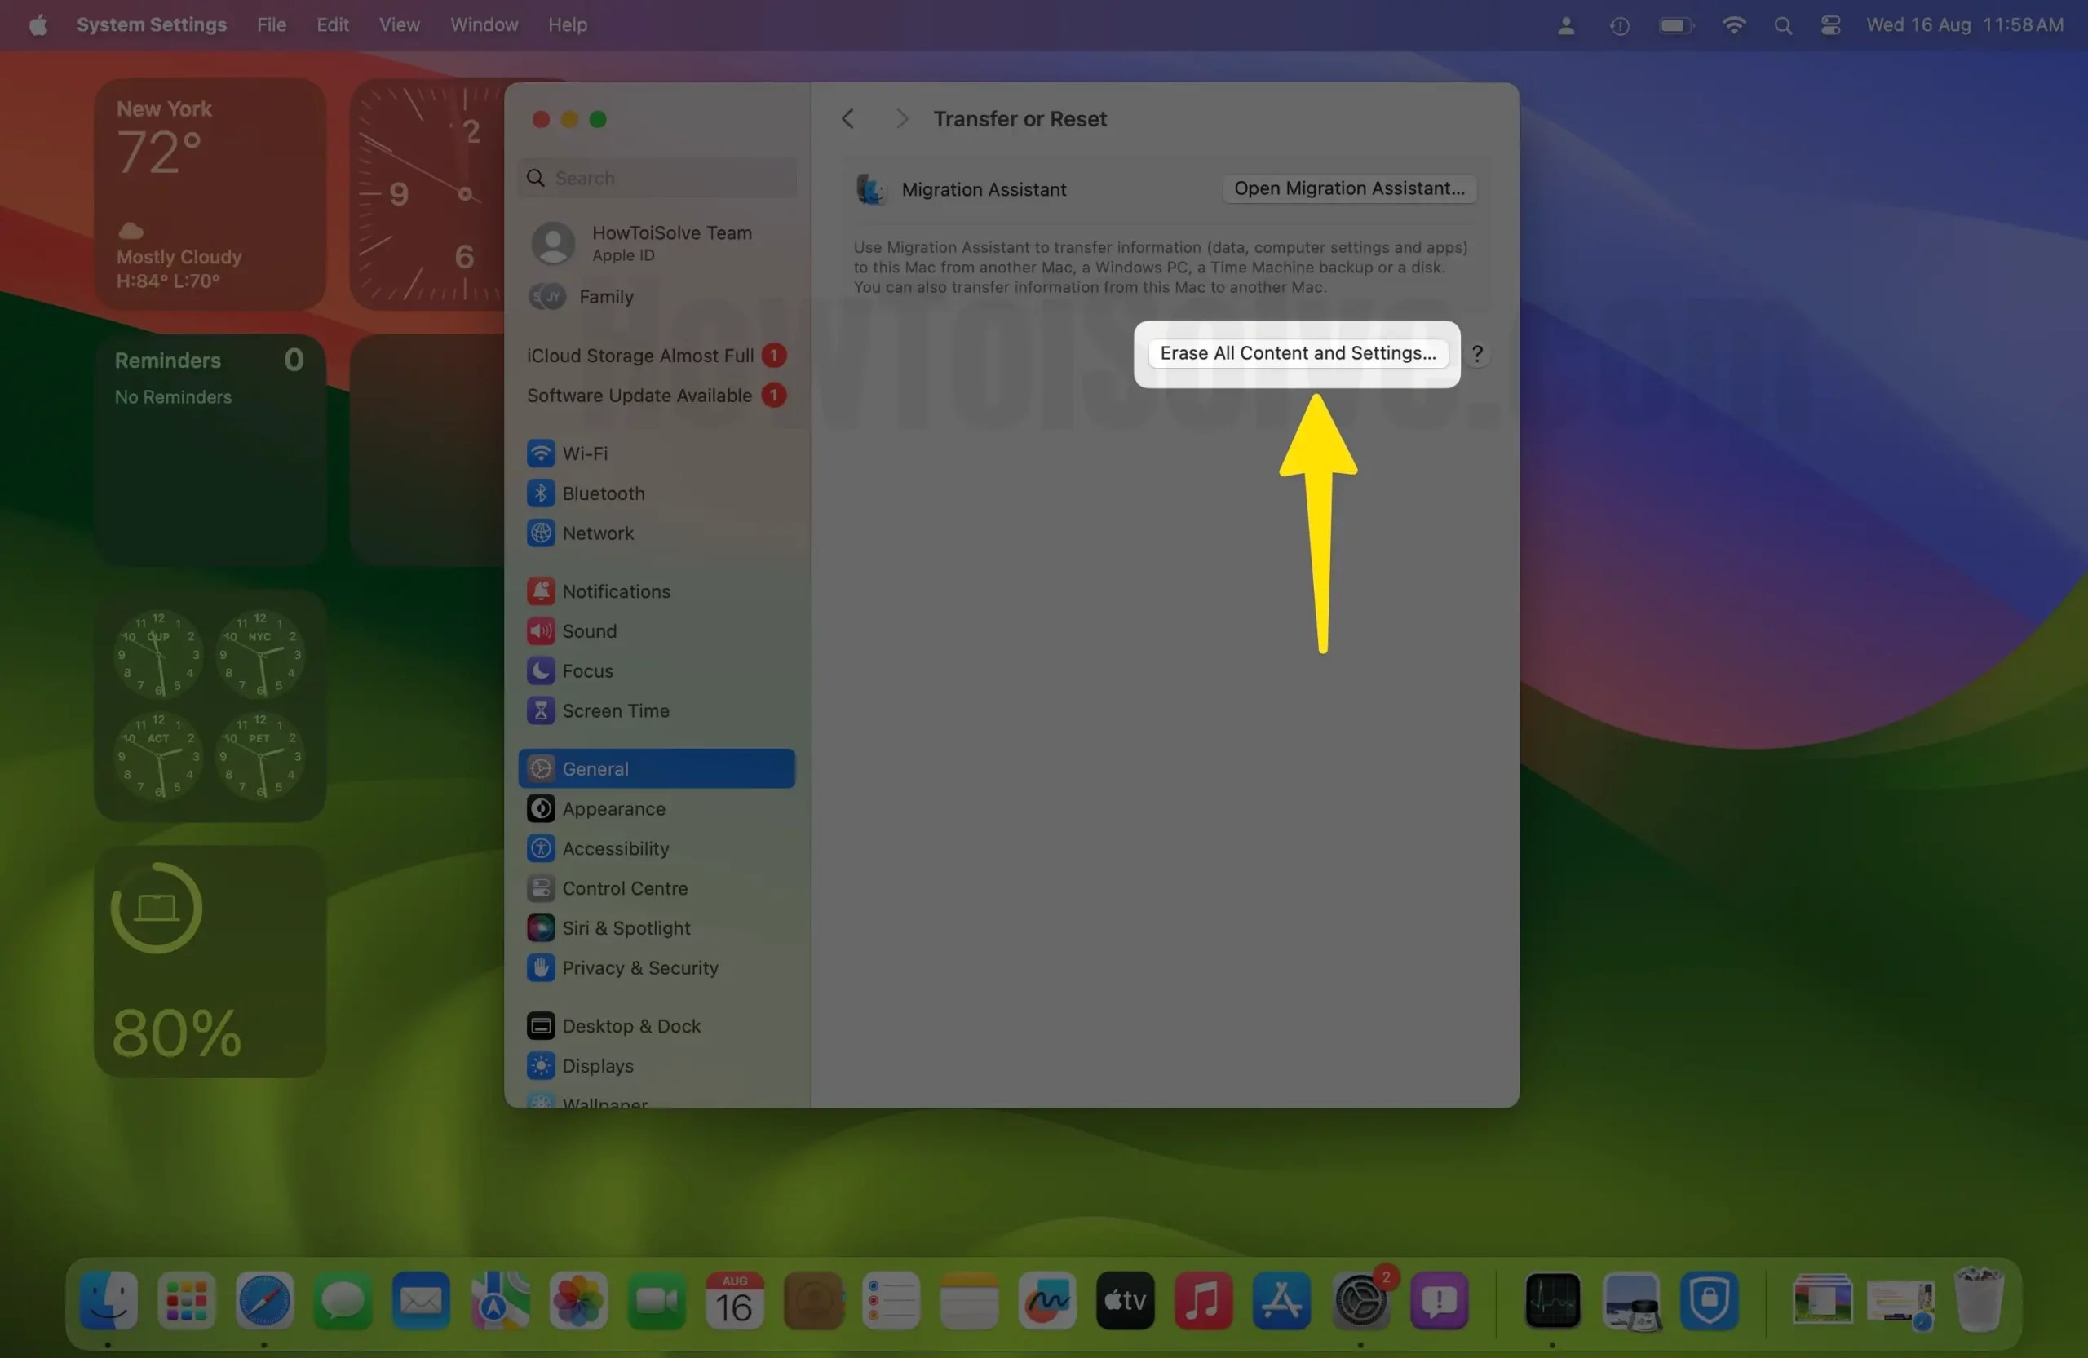The image size is (2088, 1358).
Task: Open the Help menu
Action: point(567,24)
